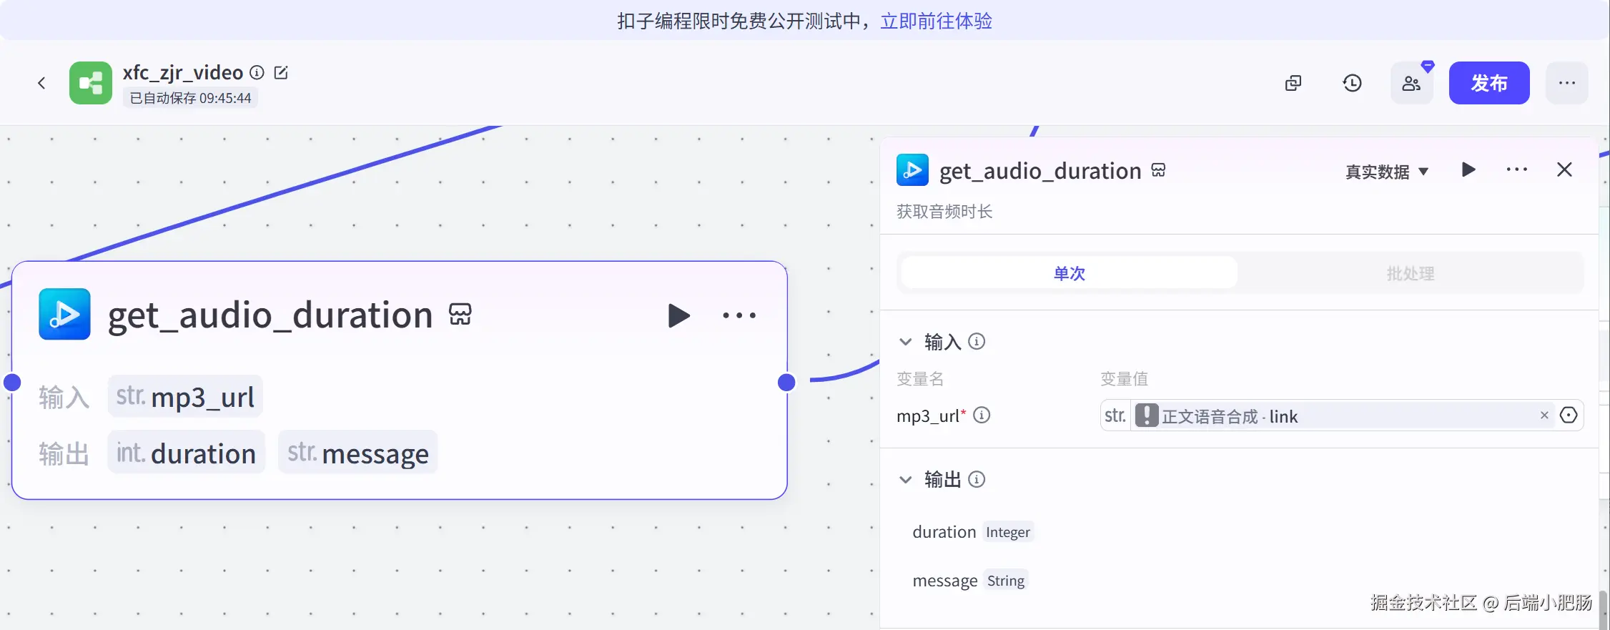Switch to the 批处理 tab
Screen dimensions: 1610x630
[1411, 273]
